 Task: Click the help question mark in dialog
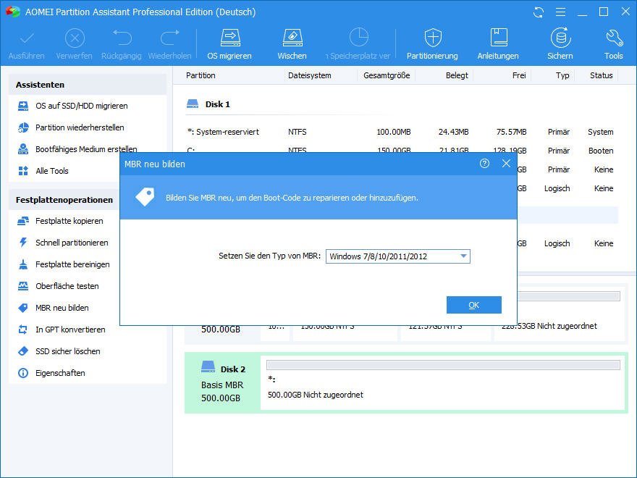coord(484,164)
